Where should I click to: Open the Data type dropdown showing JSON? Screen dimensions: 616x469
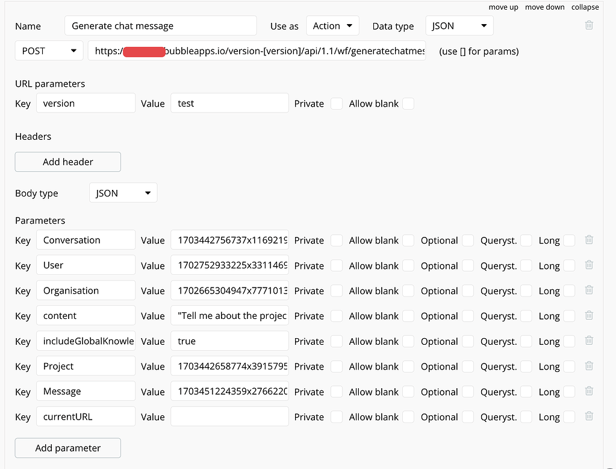click(x=459, y=26)
